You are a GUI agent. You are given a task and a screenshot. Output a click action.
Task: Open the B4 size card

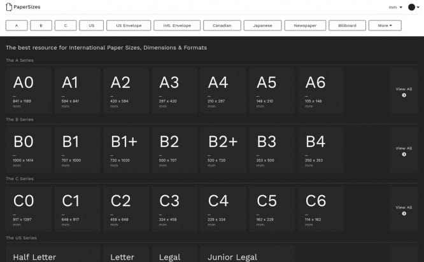tap(321, 150)
